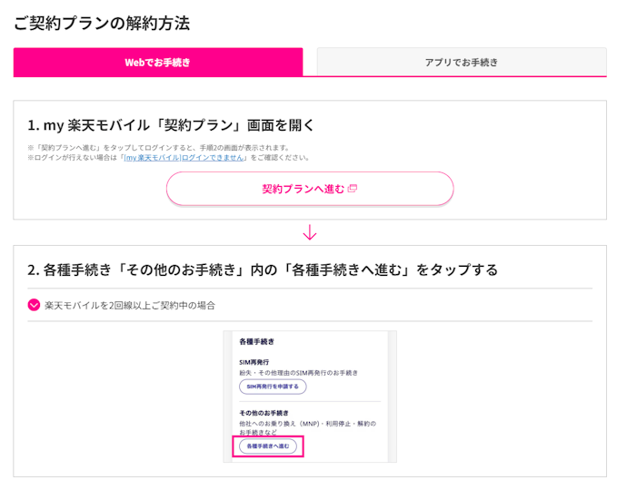Switch to the Webでお手続き tab

[x=158, y=63]
